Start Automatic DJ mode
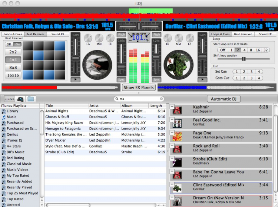The image size is (278, 207). (x=224, y=99)
